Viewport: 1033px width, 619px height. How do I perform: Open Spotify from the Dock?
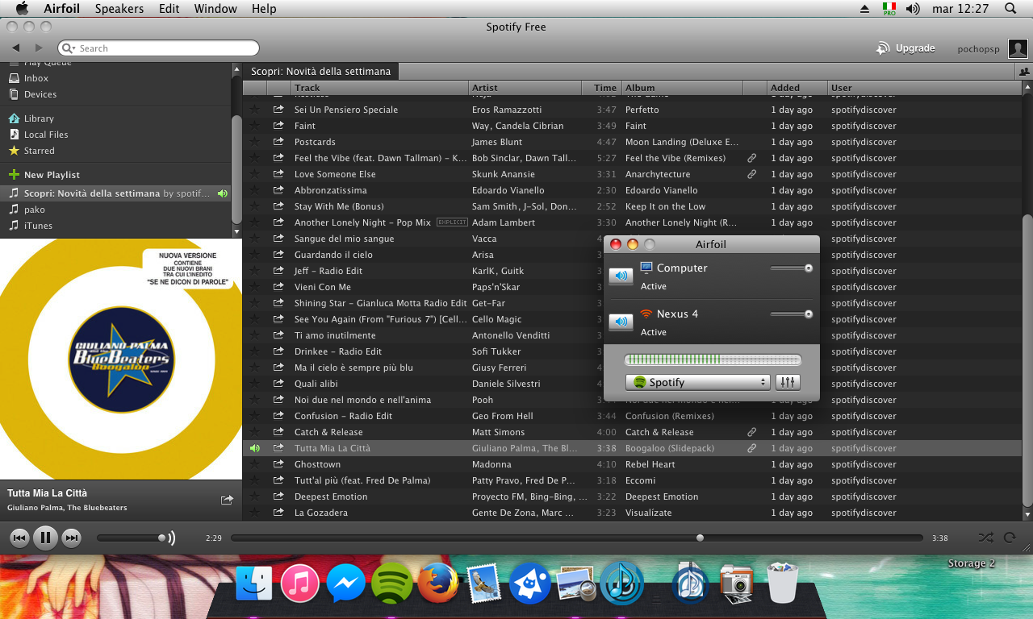tap(392, 583)
